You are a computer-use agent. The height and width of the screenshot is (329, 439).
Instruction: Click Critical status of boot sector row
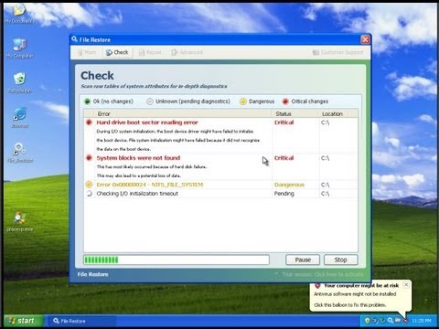point(284,122)
